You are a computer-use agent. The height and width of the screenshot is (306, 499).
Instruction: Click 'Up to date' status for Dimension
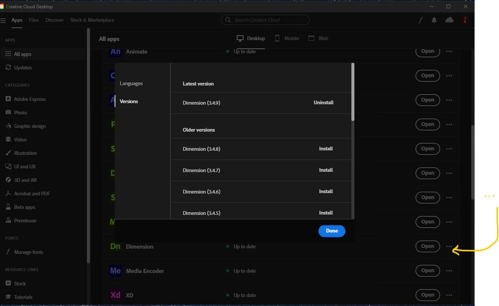click(241, 246)
